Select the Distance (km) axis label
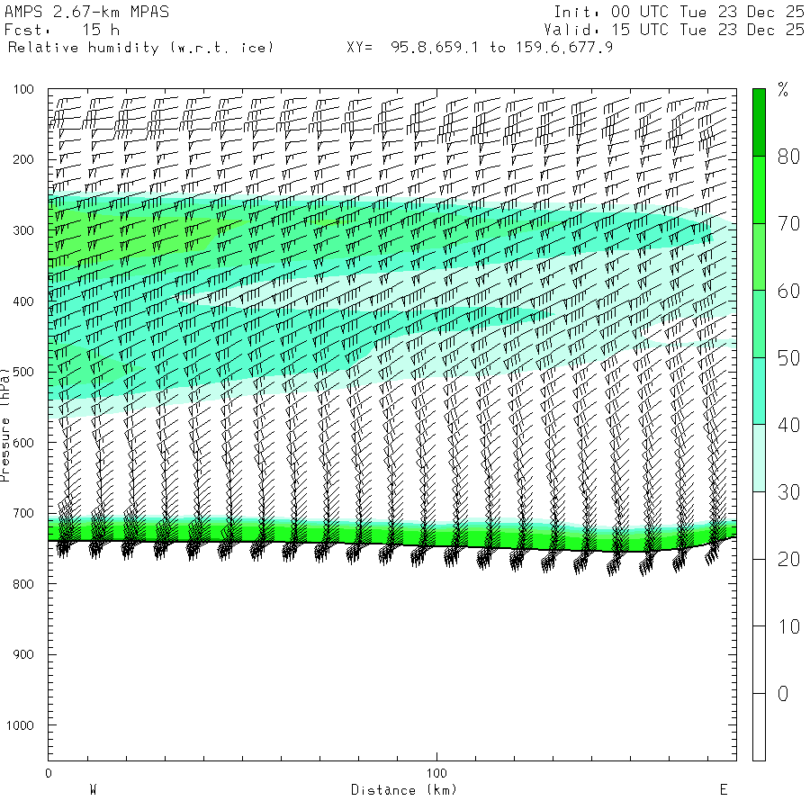Viewport: 810px width, 810px height. pos(404,790)
